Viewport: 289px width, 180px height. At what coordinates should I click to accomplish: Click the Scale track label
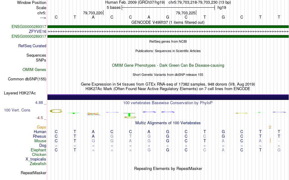click(x=41, y=8)
